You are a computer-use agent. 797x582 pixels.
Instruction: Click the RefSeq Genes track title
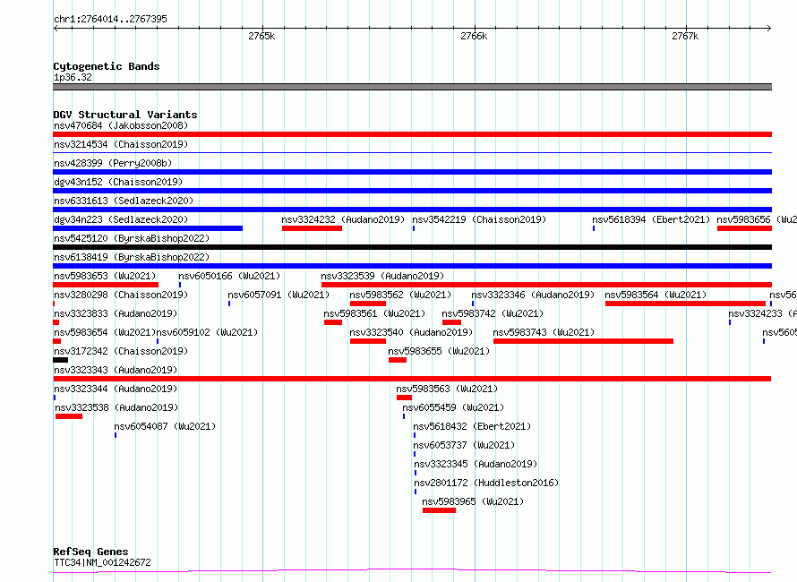(x=91, y=552)
